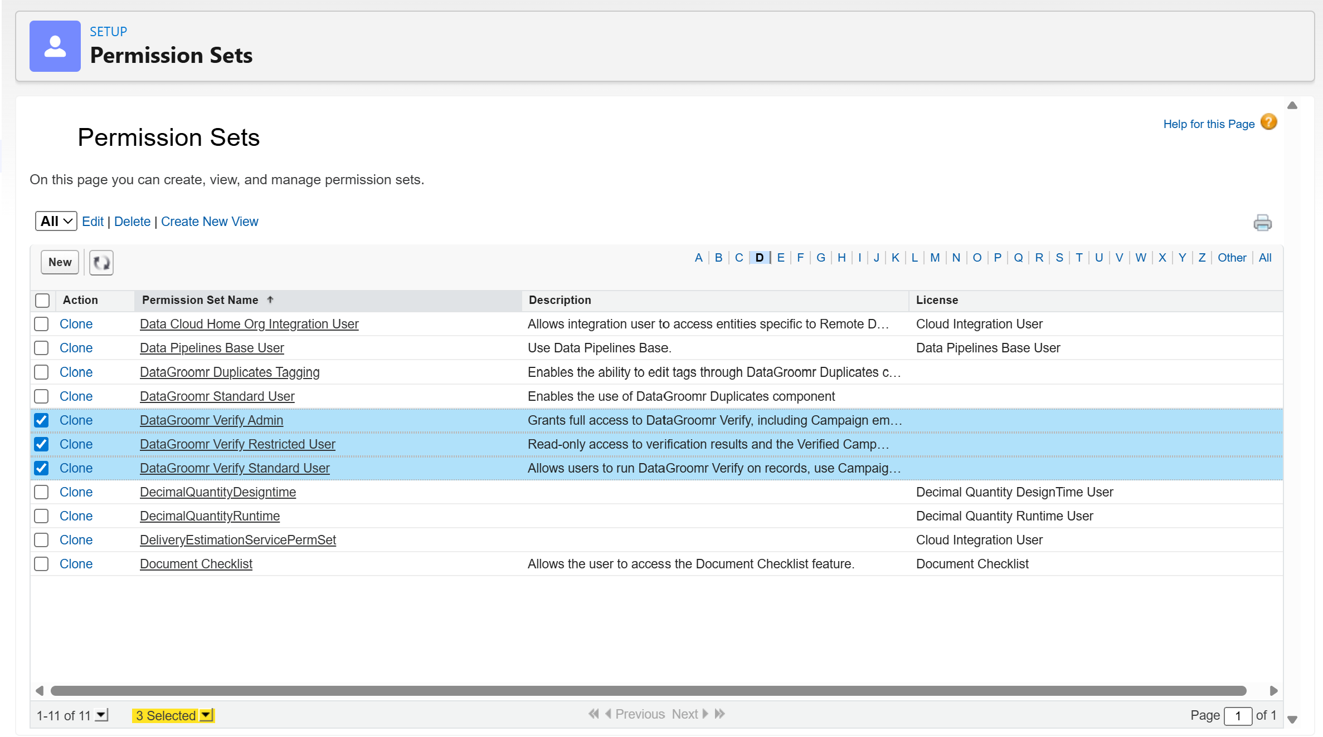Check the DeliveryEstimationServicePermSet row
The image size is (1323, 737).
(x=41, y=540)
